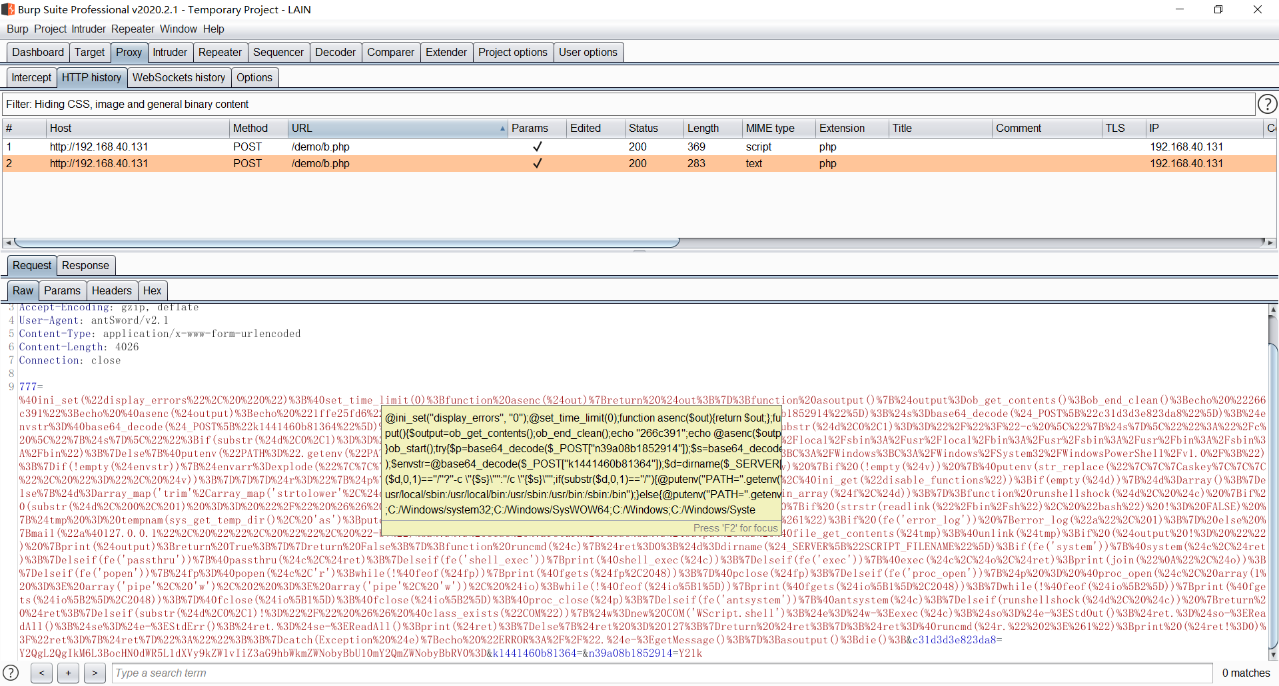Image resolution: width=1279 pixels, height=686 pixels.
Task: Select the HTTP history sub-tab
Action: pos(91,77)
